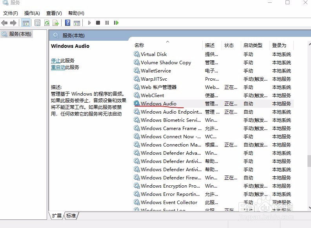Image resolution: width=311 pixels, height=228 pixels.
Task: Select the Windows Encryption Provider row
Action: coord(213,186)
